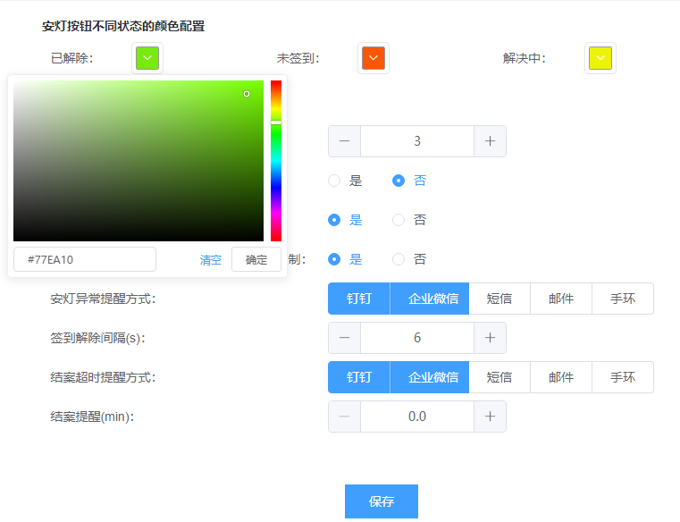Open the 未签到 orange color dropdown
The width and height of the screenshot is (680, 522).
point(374,59)
